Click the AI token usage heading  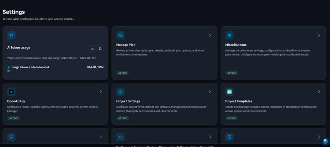[x=19, y=48]
